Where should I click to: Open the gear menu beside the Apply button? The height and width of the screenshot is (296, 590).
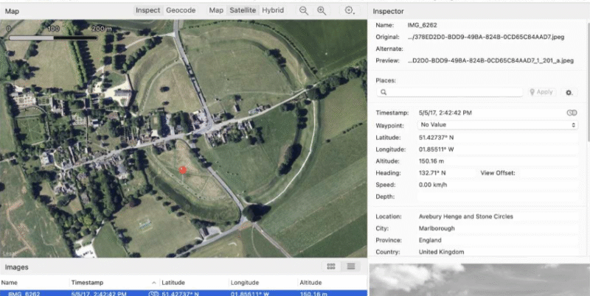pyautogui.click(x=569, y=92)
